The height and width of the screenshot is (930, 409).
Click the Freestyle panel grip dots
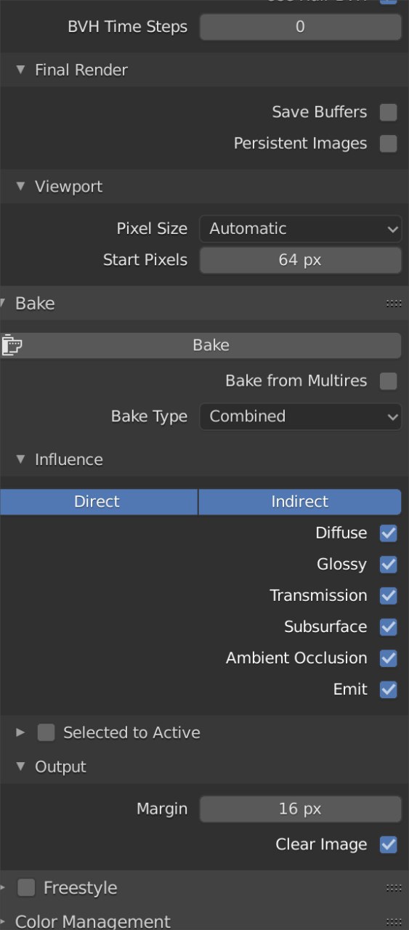(x=394, y=888)
